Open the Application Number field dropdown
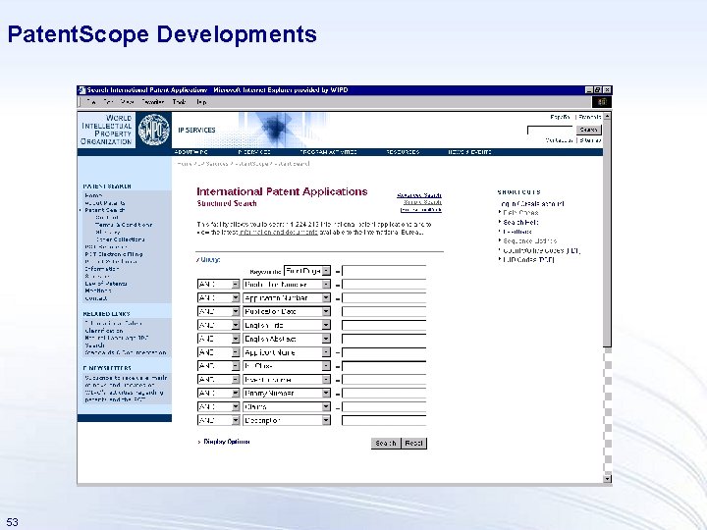Image resolution: width=707 pixels, height=530 pixels. (287, 298)
